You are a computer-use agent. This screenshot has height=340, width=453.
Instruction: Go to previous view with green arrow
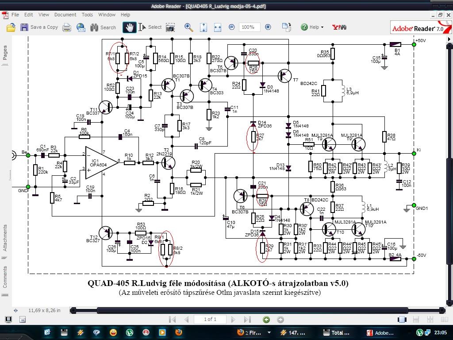click(x=266, y=320)
